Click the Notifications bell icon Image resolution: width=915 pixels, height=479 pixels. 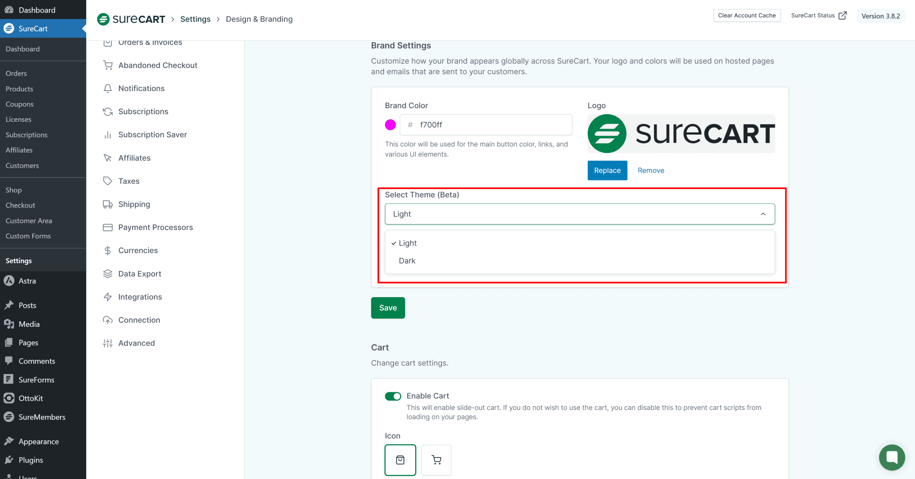click(x=108, y=89)
